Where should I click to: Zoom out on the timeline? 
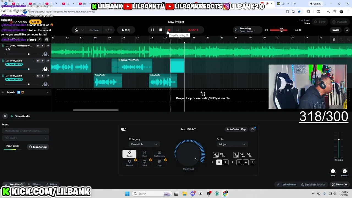click(341, 39)
